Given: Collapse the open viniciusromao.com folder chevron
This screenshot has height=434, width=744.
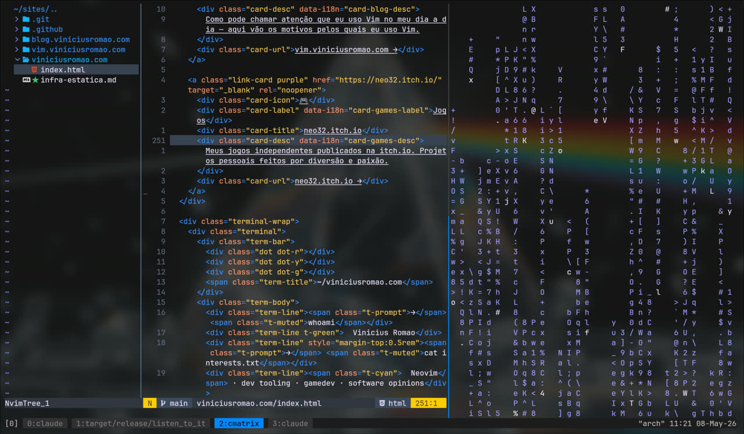Looking at the screenshot, I should (x=17, y=60).
